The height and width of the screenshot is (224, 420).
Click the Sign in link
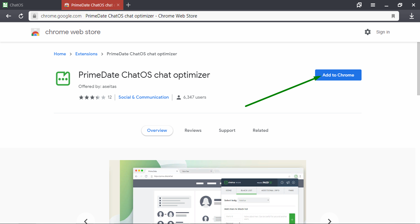(x=383, y=32)
